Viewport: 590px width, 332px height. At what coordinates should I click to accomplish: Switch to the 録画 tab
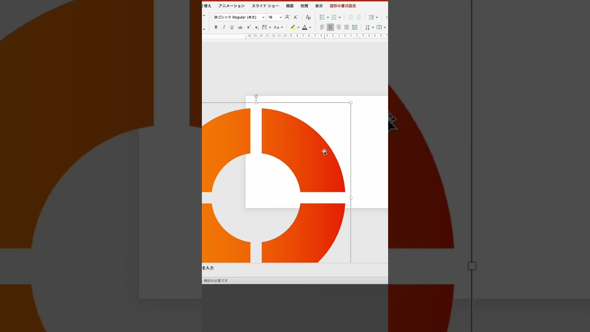[x=289, y=6]
